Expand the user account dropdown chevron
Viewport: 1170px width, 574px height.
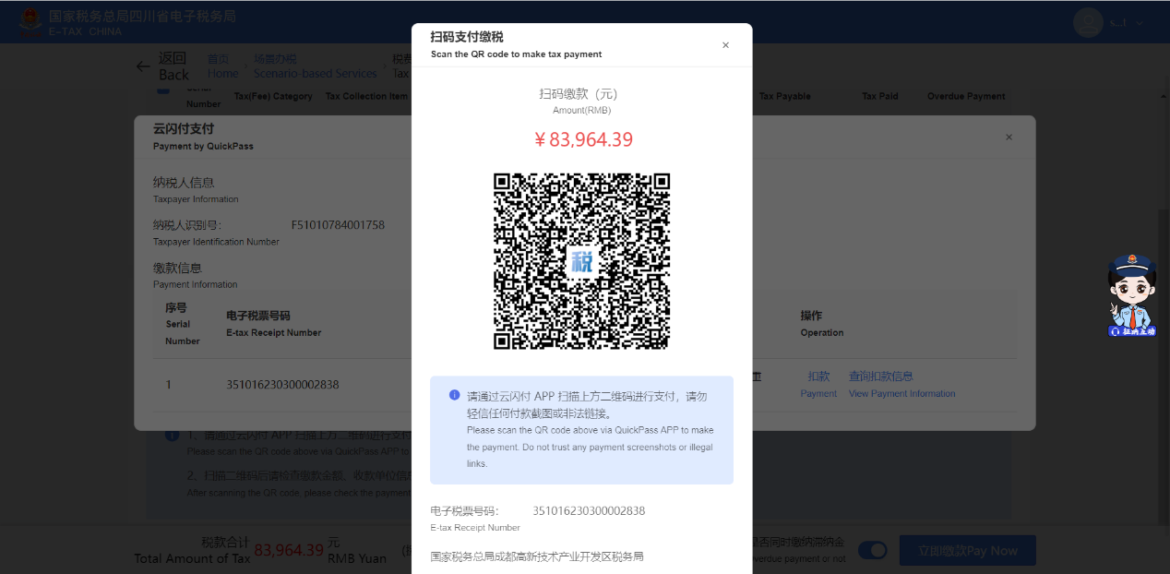tap(1140, 23)
